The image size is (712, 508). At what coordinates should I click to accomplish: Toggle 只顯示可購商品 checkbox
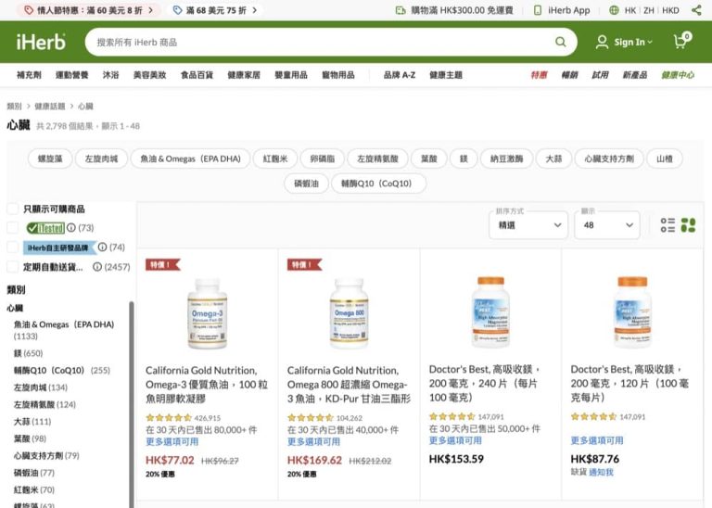tap(13, 209)
